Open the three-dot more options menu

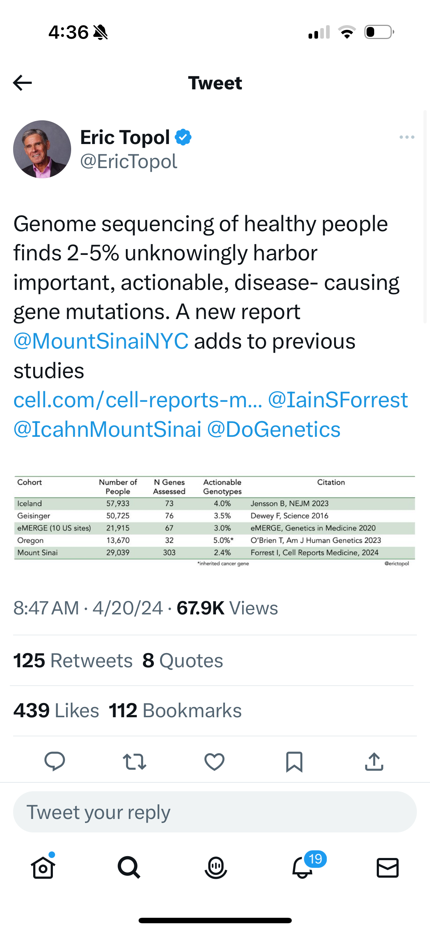click(x=407, y=137)
